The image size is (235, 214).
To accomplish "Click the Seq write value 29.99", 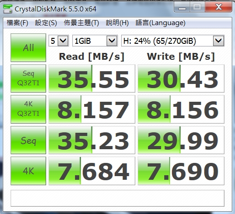I will tap(181, 140).
